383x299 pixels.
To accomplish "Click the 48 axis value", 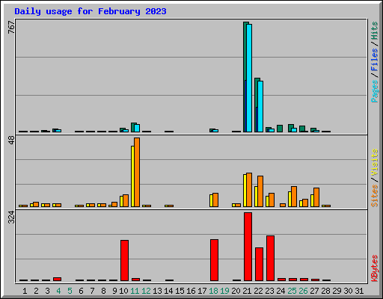I will pyautogui.click(x=11, y=140).
